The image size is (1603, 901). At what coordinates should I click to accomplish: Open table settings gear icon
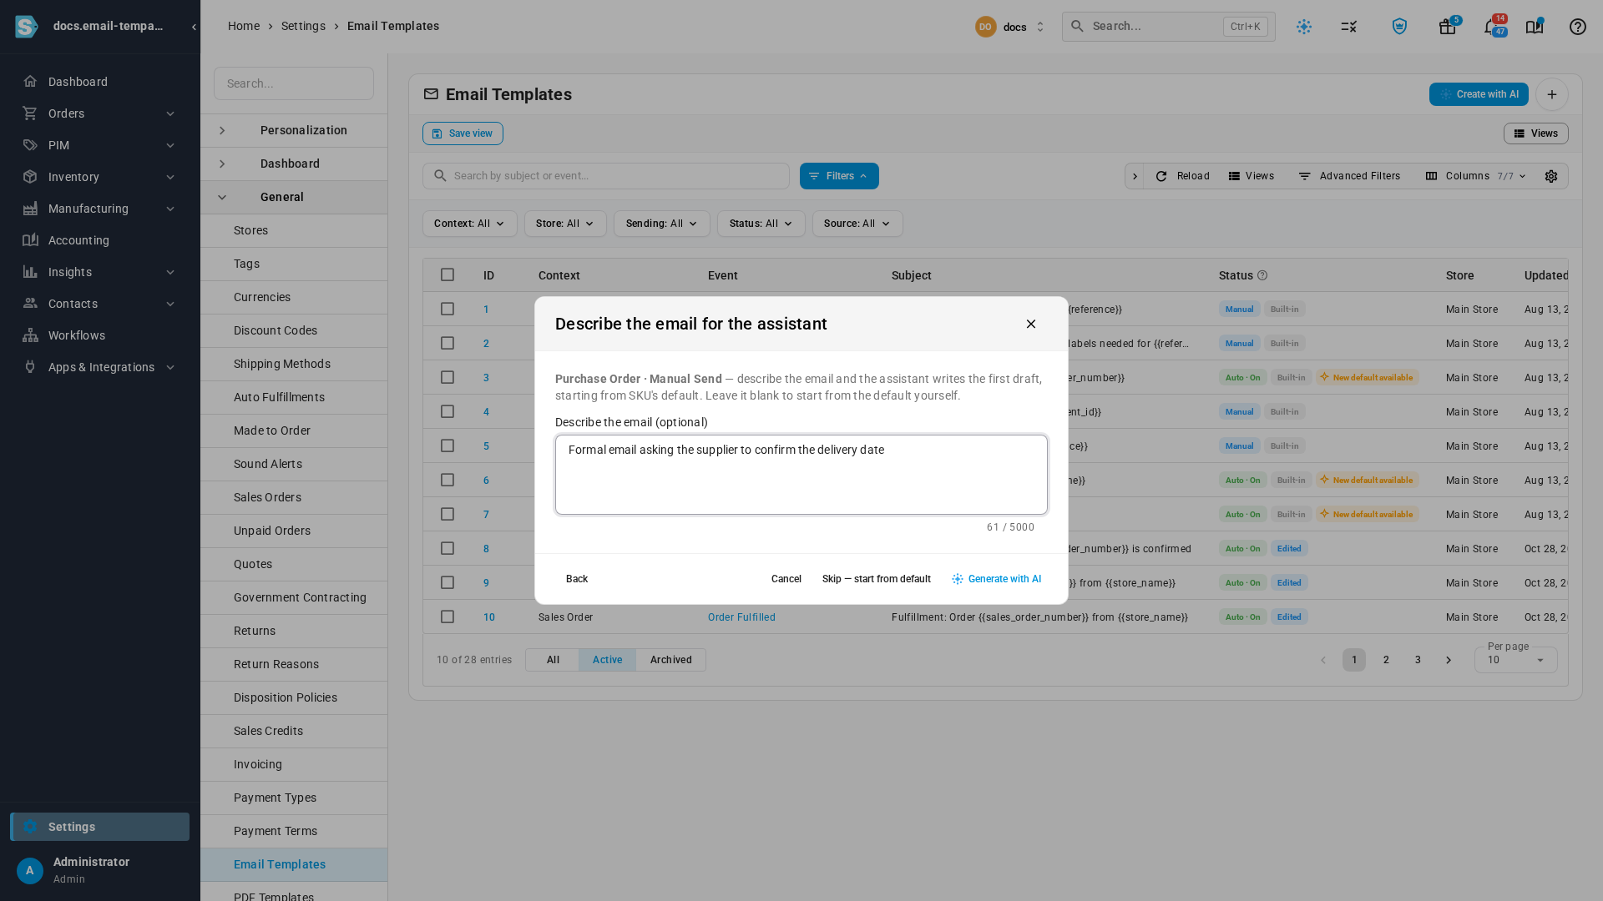point(1551,176)
